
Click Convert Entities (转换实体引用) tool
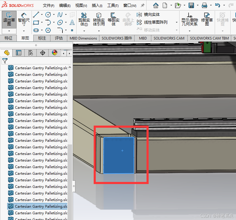pos(99,19)
